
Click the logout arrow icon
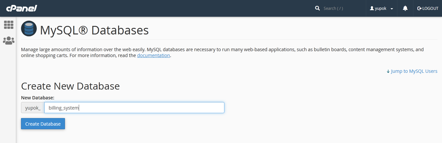419,8
